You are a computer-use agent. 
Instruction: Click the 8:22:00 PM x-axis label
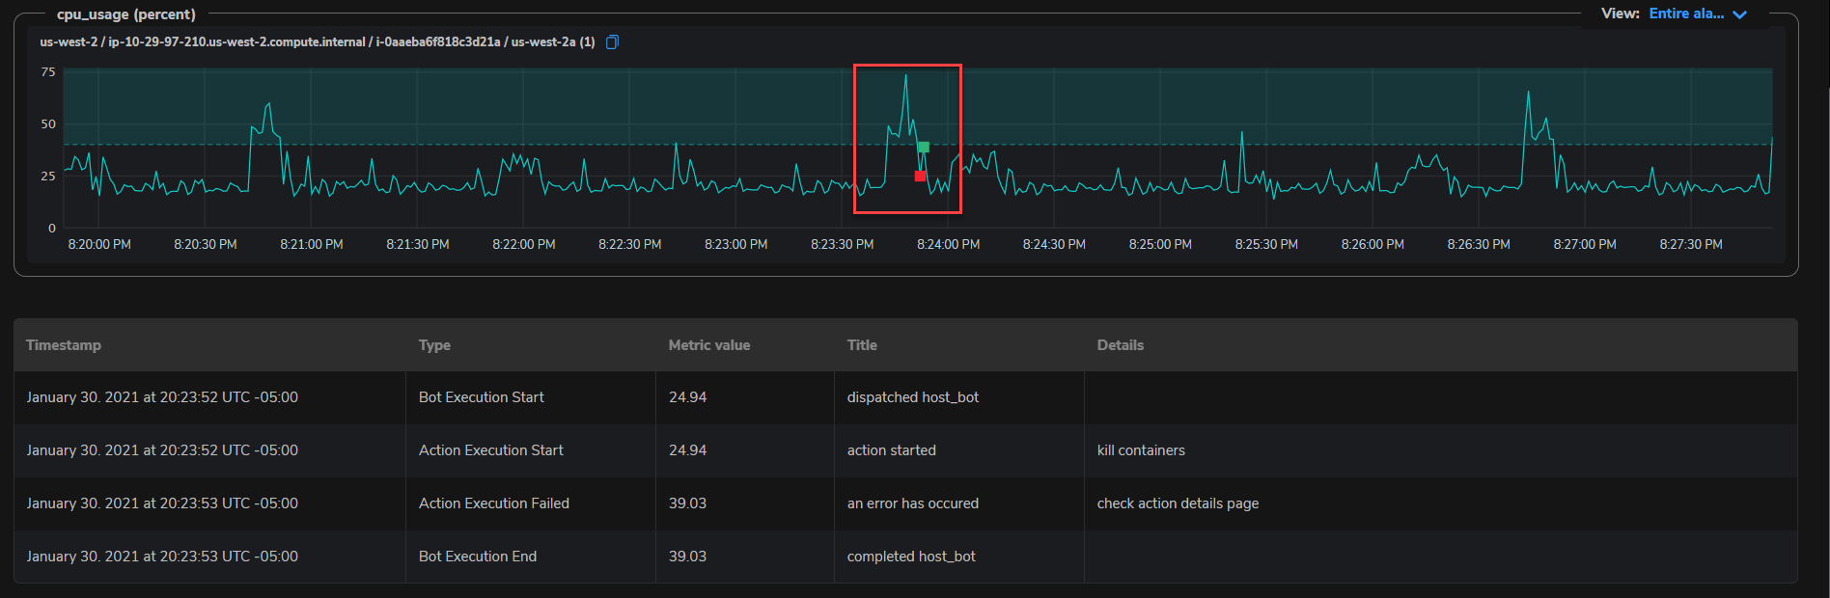pyautogui.click(x=524, y=245)
